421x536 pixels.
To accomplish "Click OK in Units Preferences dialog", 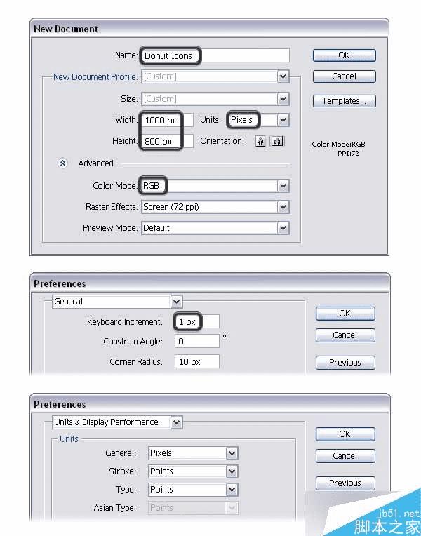I will point(345,434).
